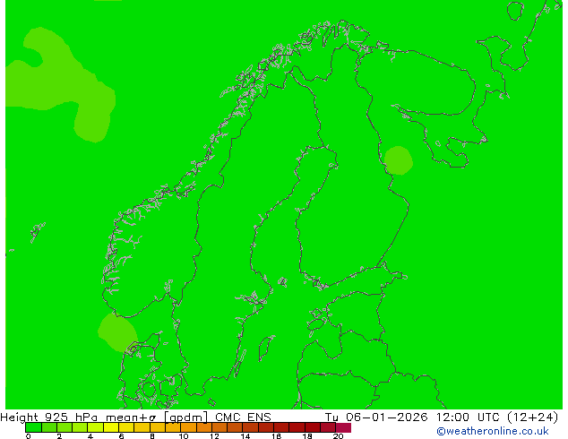Click the orange swatch starting at label 10
The height and width of the screenshot is (439, 568).
coord(189,427)
